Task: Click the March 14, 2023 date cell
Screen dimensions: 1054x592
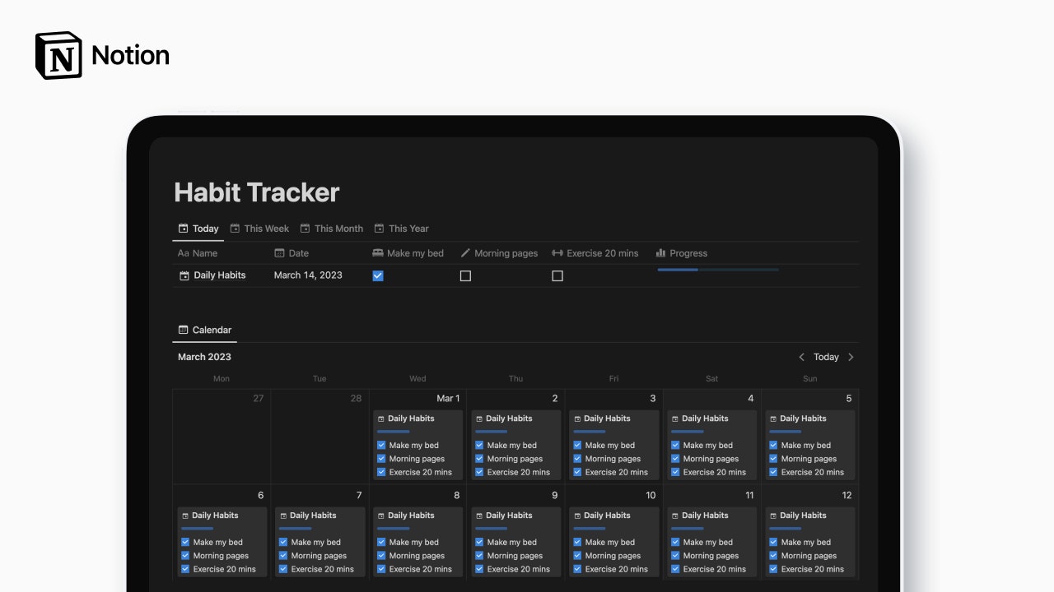Action: pos(308,275)
